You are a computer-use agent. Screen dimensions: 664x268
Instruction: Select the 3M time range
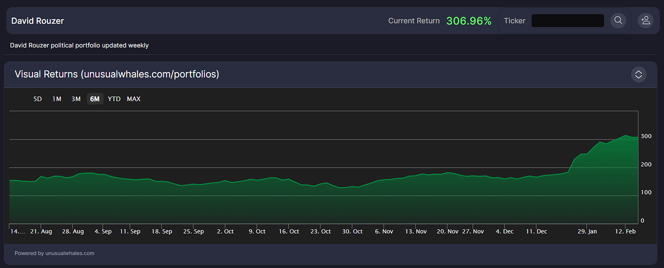click(x=76, y=99)
